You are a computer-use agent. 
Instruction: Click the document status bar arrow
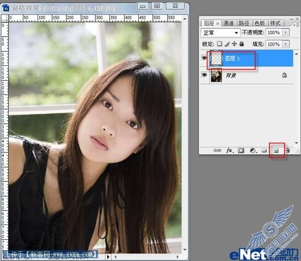[108, 257]
